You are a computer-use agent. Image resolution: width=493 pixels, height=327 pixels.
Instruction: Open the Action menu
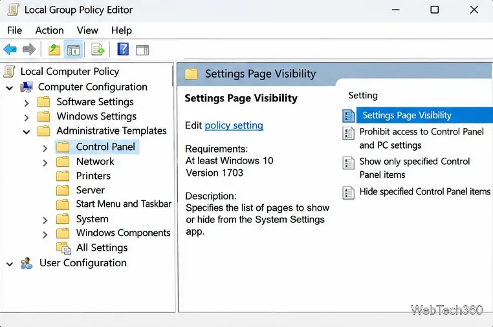point(49,30)
